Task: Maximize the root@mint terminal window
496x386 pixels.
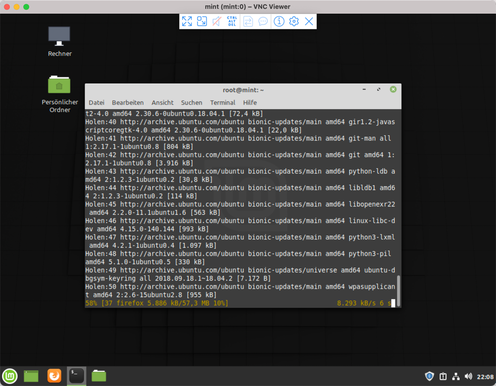Action: tap(379, 90)
